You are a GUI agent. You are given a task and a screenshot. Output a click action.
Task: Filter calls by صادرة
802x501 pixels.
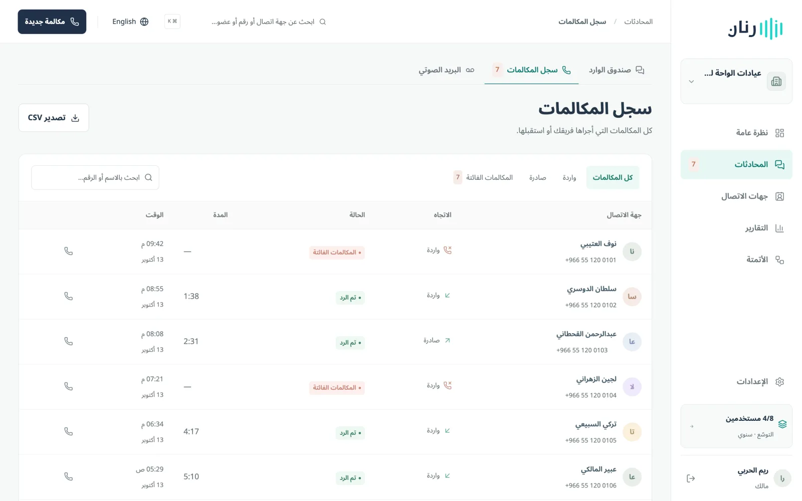pos(537,177)
